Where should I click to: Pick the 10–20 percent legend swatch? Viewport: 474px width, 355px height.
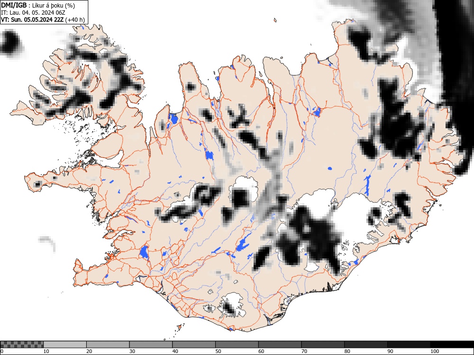point(65,345)
